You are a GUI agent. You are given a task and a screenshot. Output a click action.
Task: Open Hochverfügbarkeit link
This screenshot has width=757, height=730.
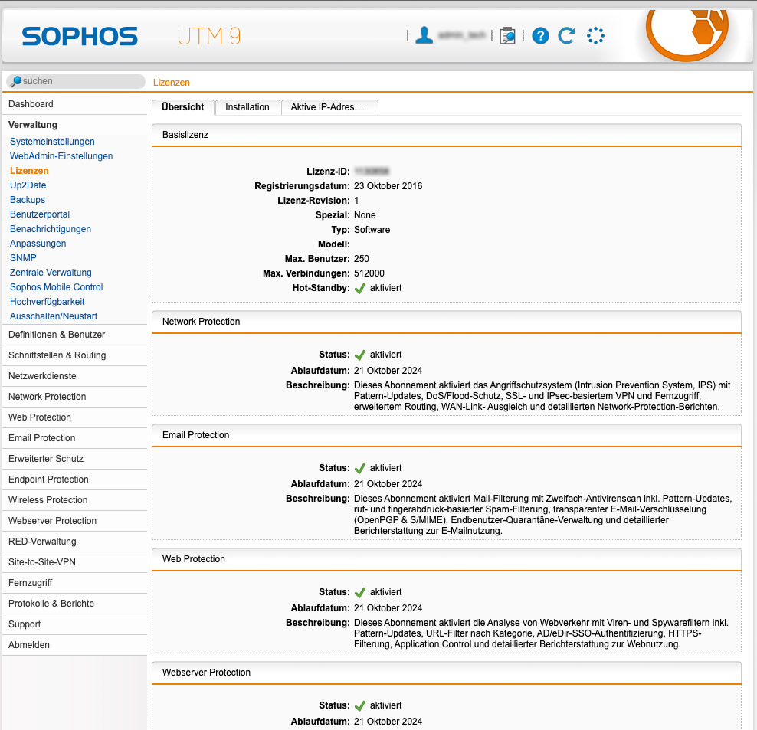click(x=48, y=301)
